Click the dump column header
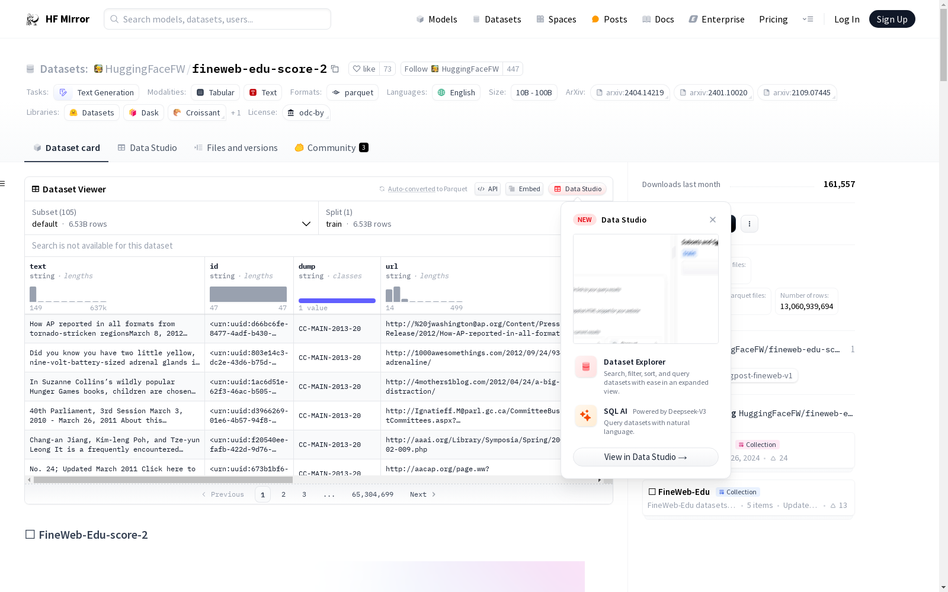 337,285
